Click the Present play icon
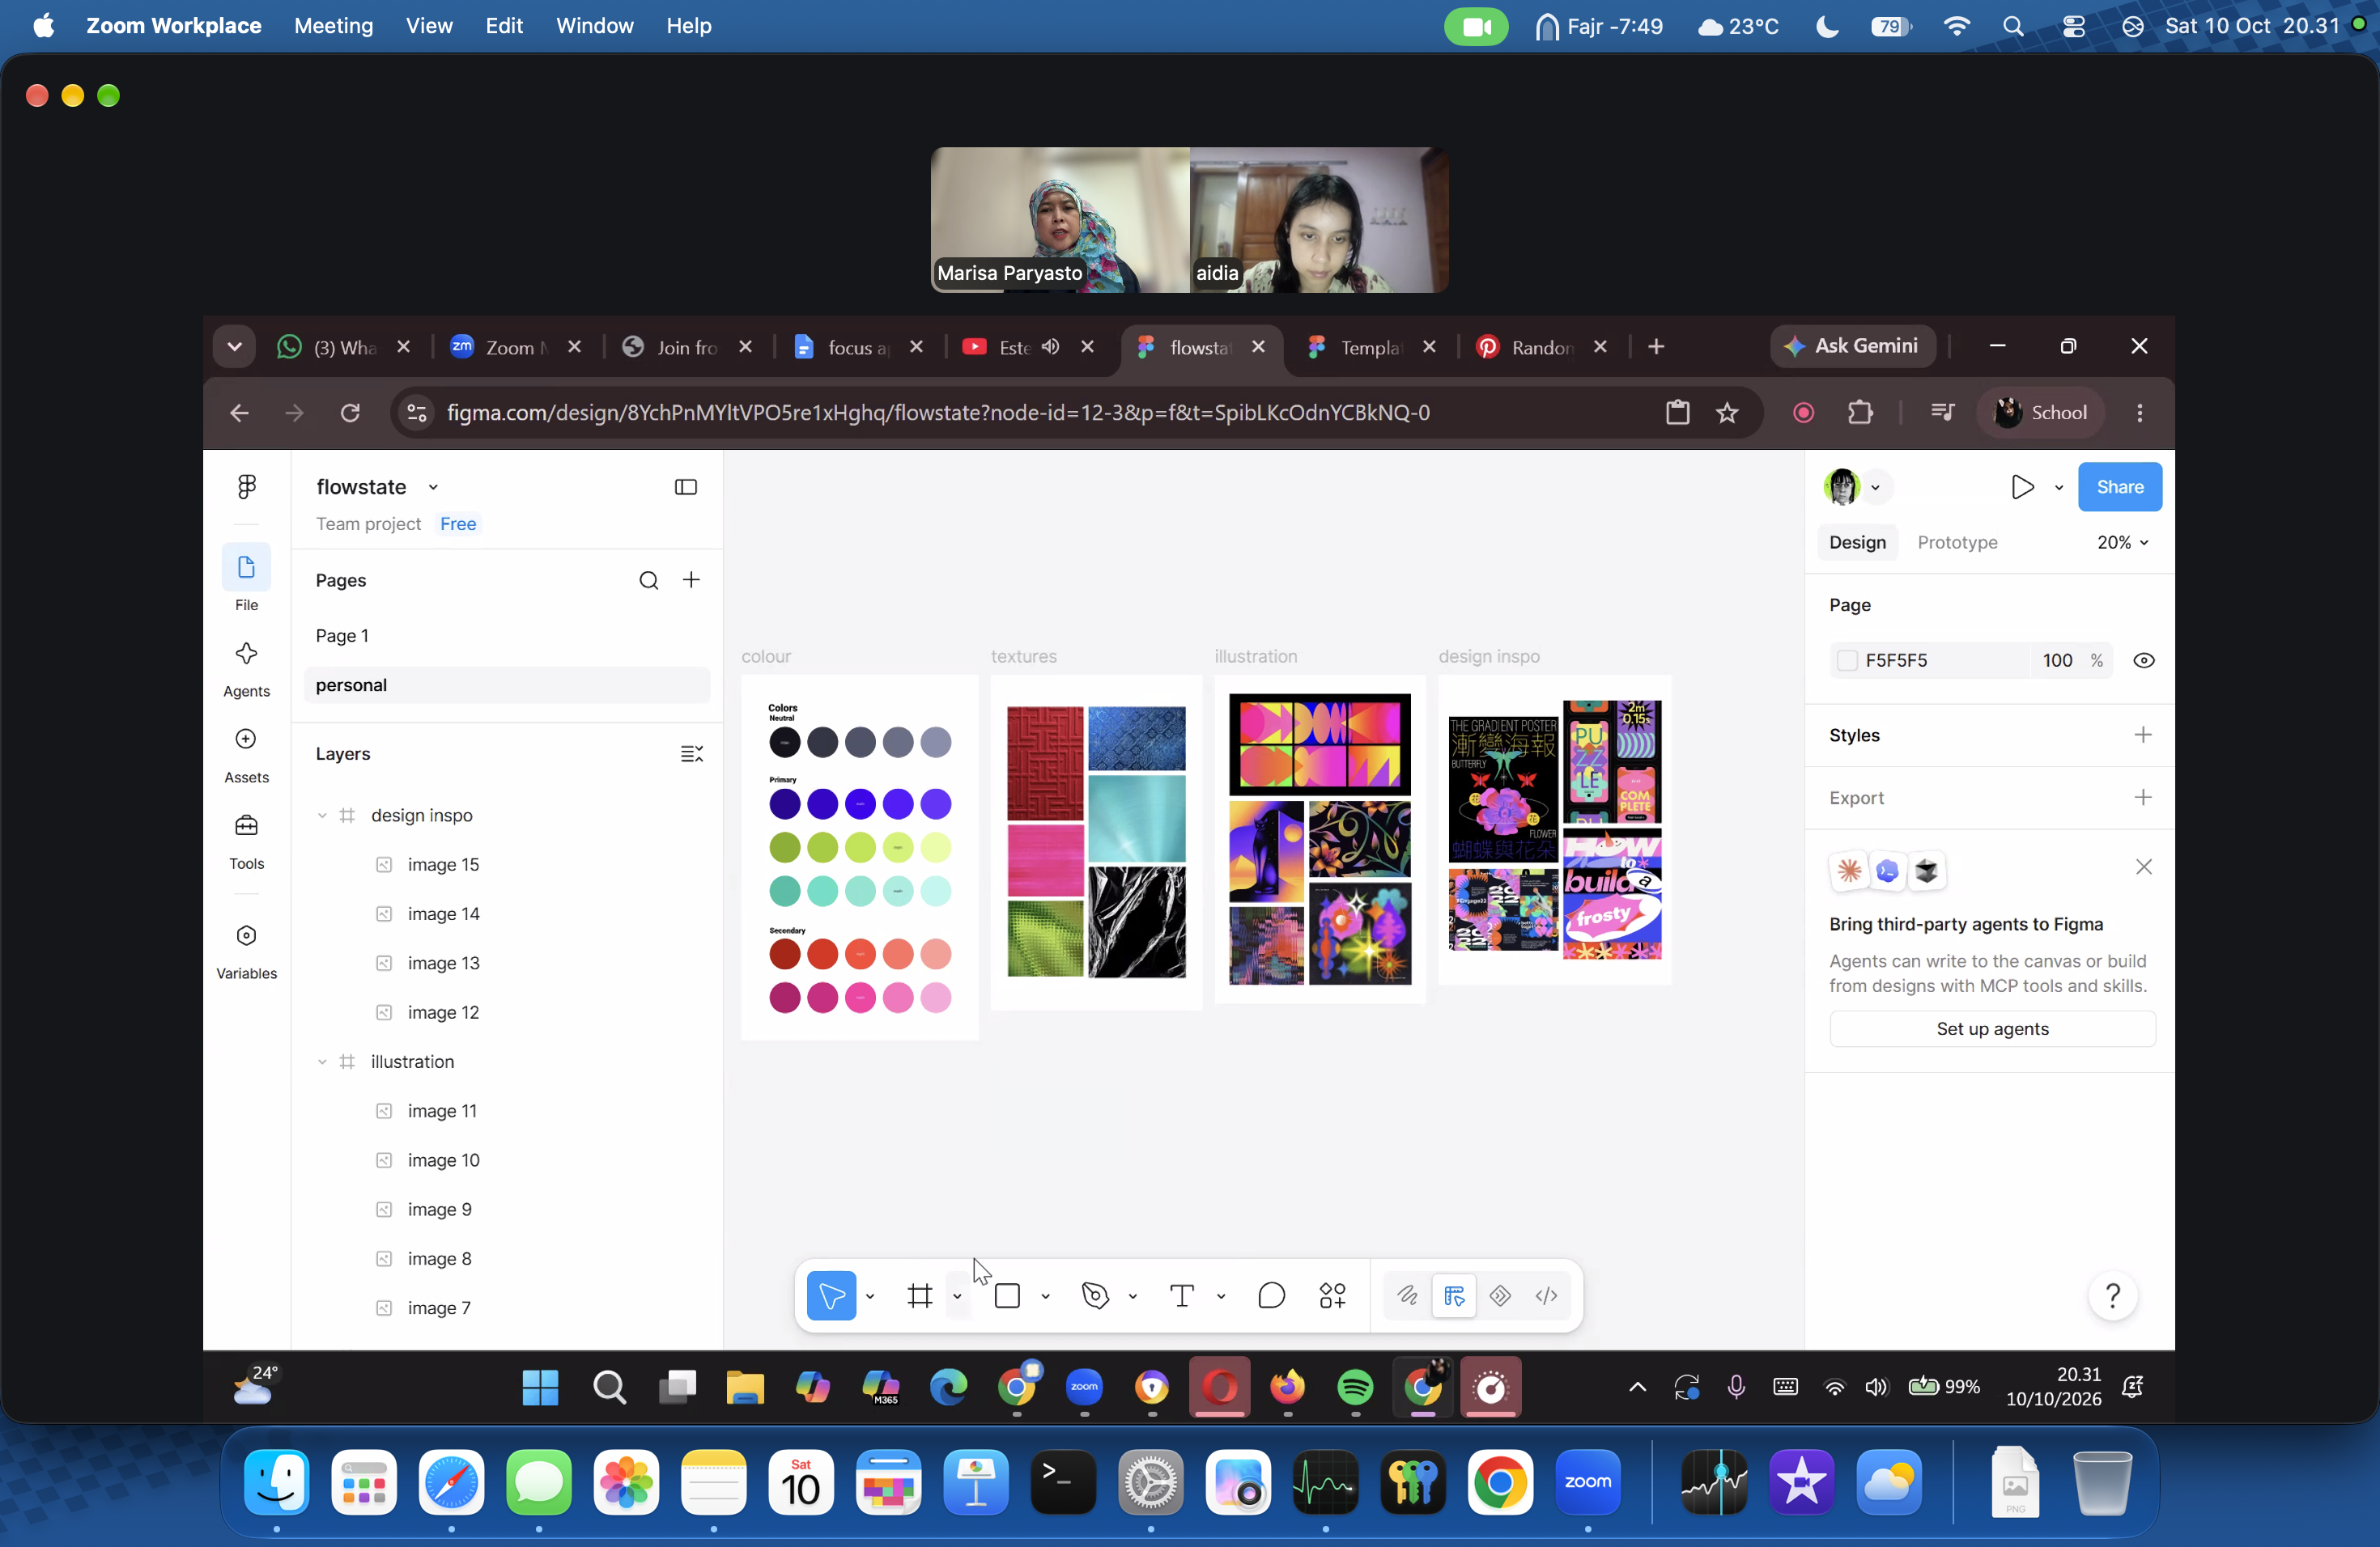 2022,487
